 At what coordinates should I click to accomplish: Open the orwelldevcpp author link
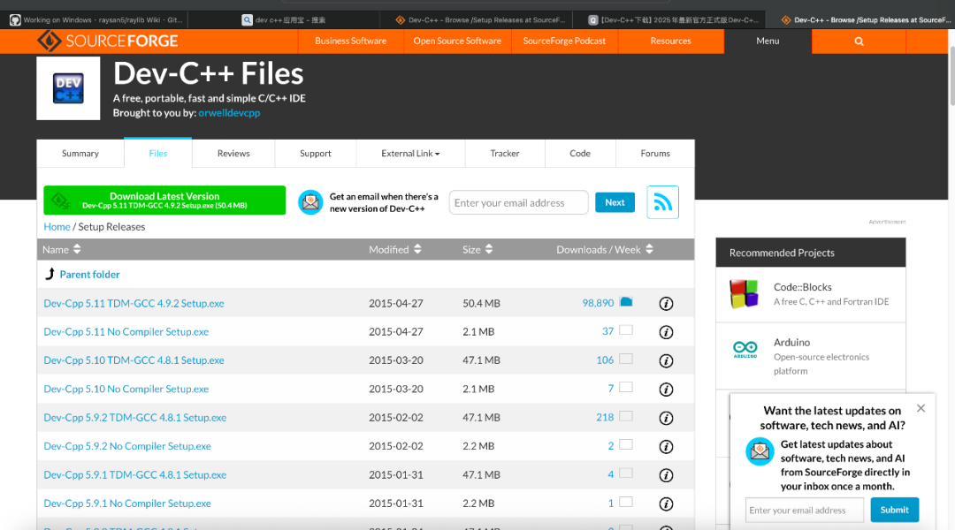229,112
